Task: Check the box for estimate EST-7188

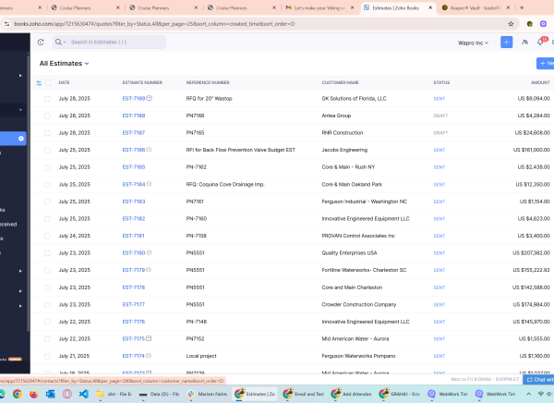Action: click(48, 116)
